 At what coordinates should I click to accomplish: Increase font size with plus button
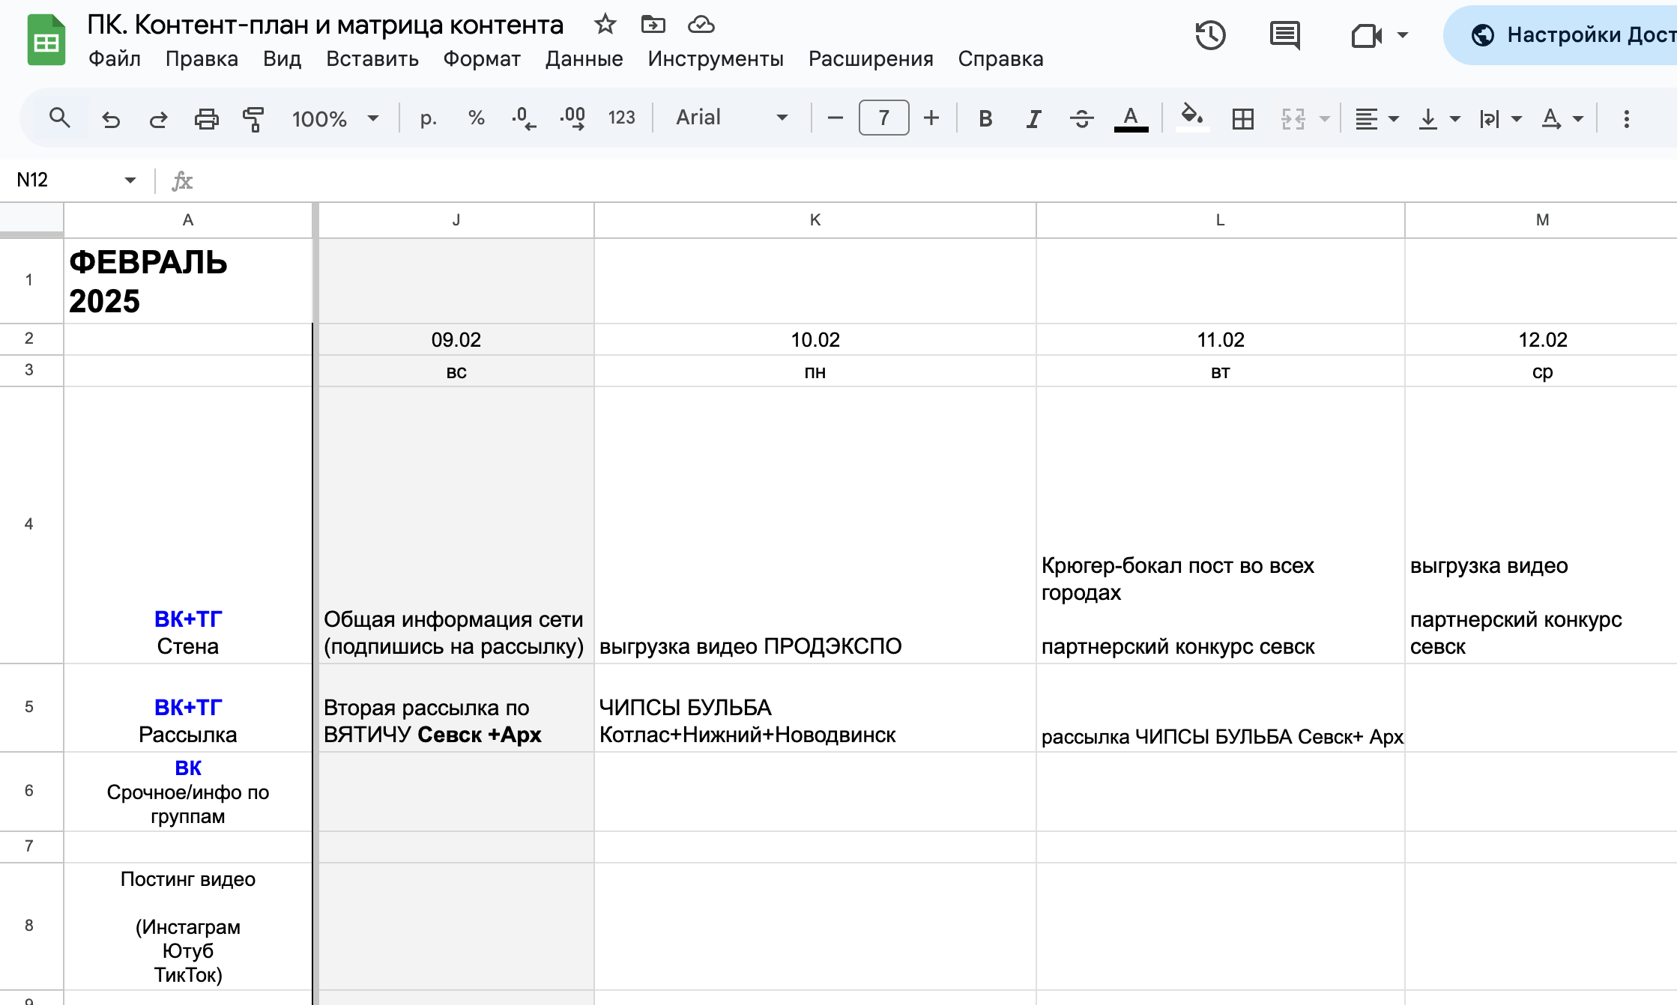[931, 118]
